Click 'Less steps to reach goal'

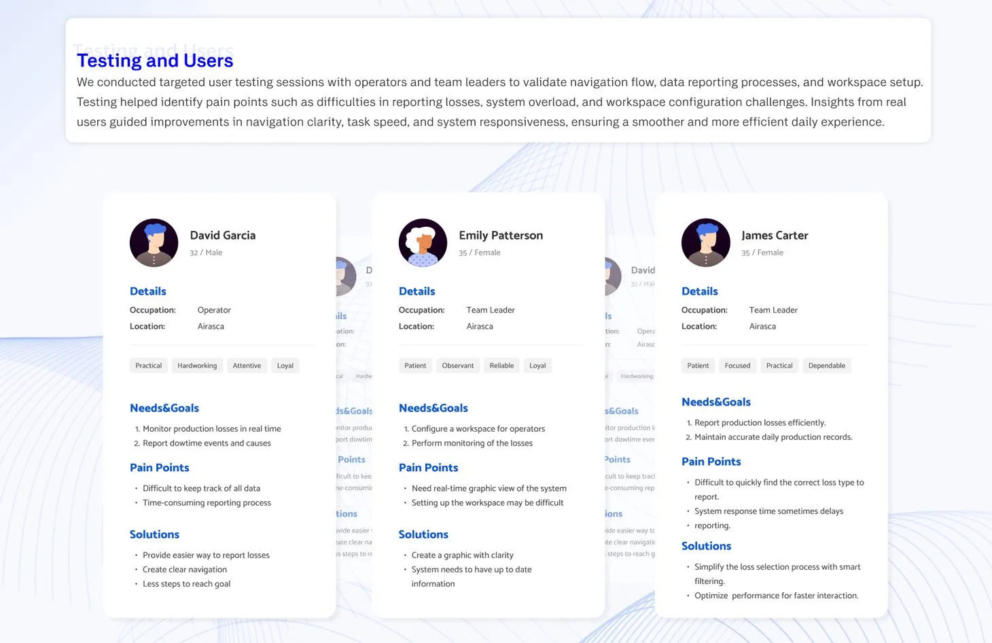pyautogui.click(x=187, y=584)
